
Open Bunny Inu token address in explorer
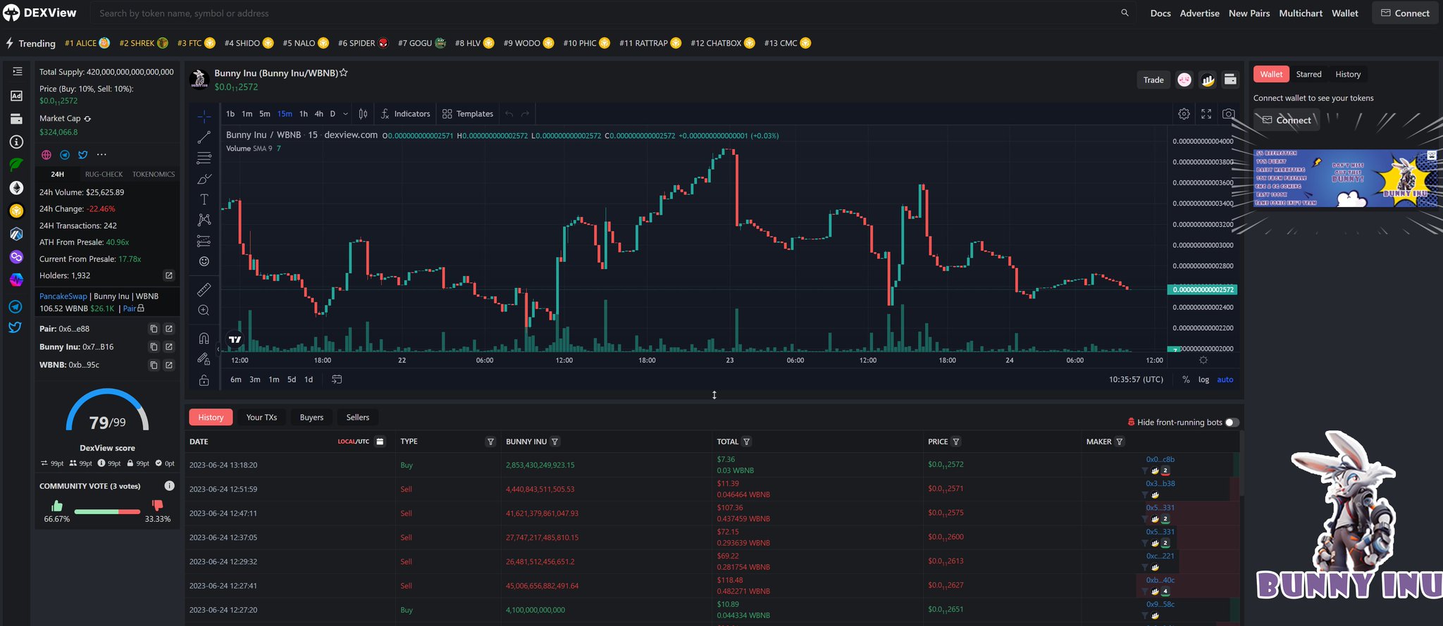[x=169, y=346]
